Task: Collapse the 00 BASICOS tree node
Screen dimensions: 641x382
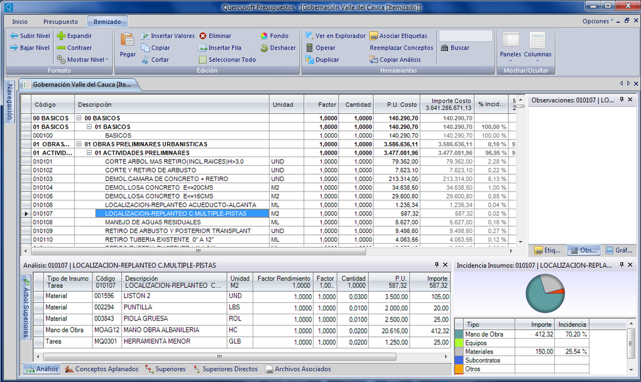Action: point(79,118)
